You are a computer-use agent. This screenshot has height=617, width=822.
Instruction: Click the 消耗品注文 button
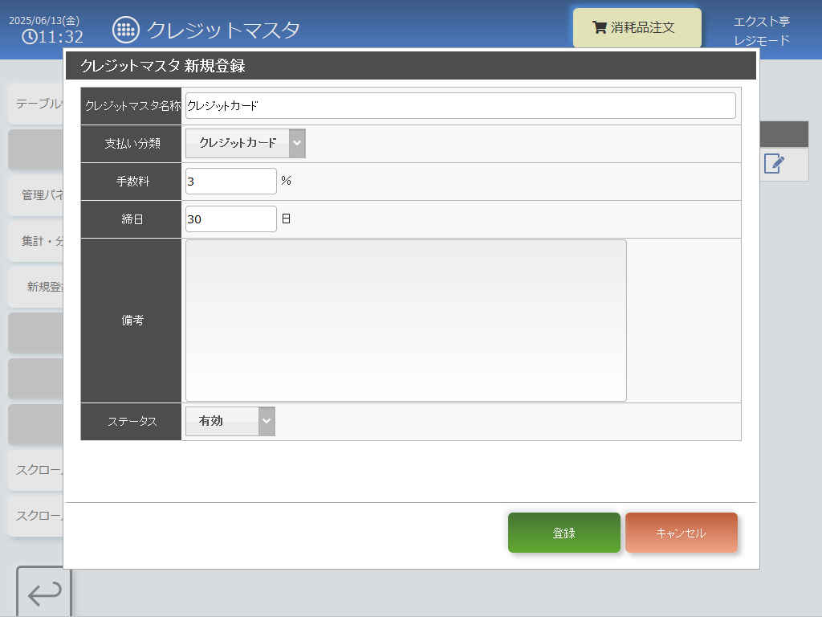637,27
